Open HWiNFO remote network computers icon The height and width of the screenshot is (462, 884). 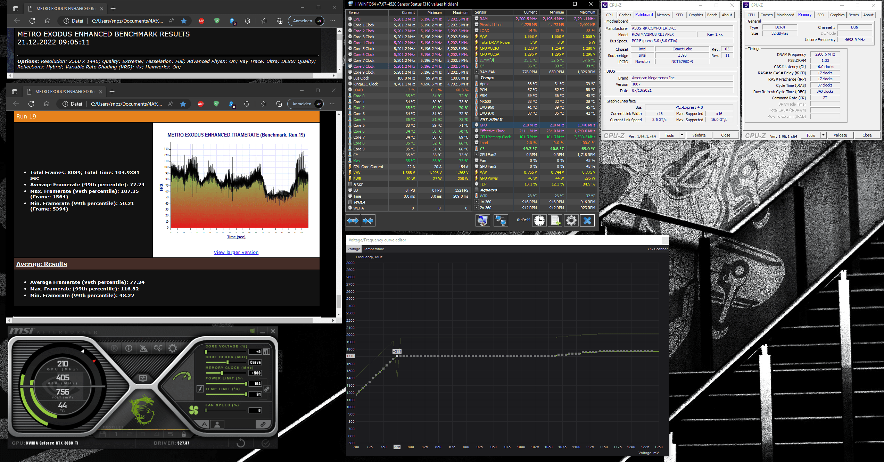pos(501,220)
